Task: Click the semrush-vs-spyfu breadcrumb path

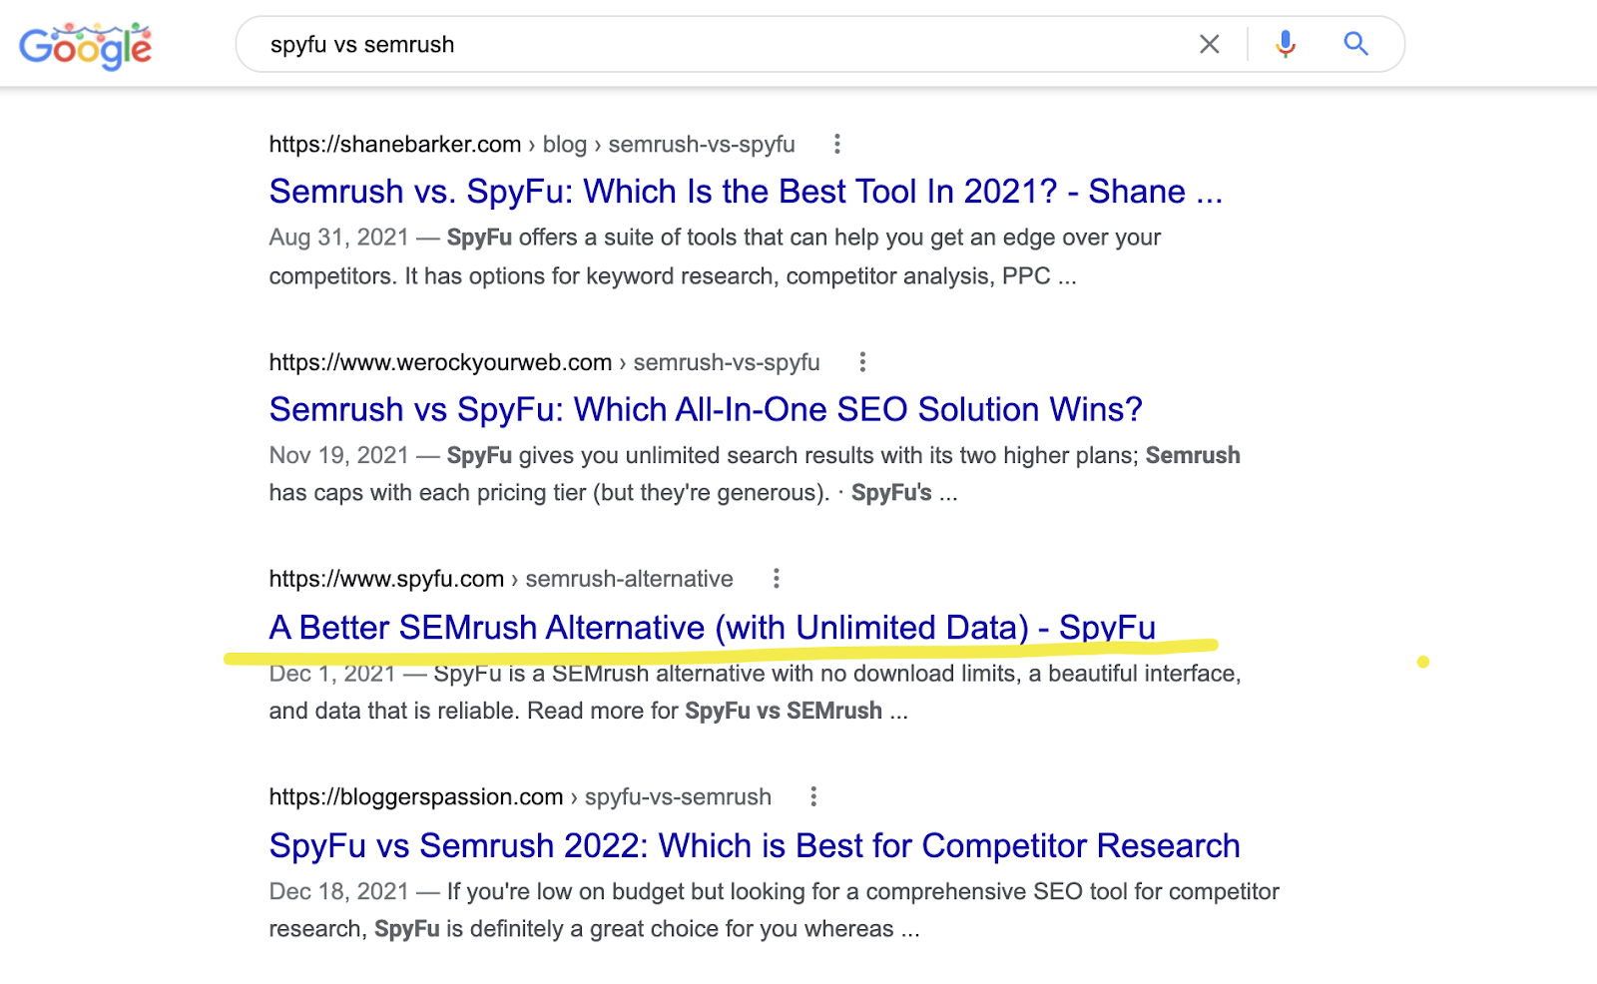Action: [700, 145]
